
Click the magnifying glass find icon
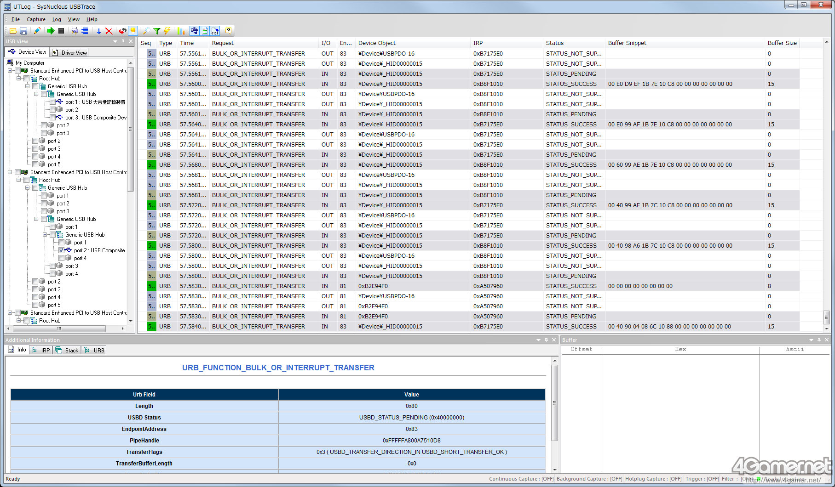pos(146,31)
